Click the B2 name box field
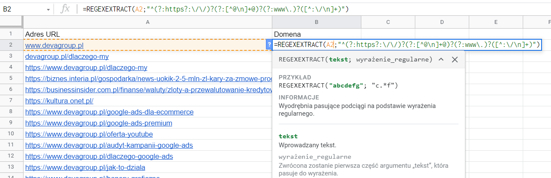This screenshot has height=178, width=551. coord(21,9)
